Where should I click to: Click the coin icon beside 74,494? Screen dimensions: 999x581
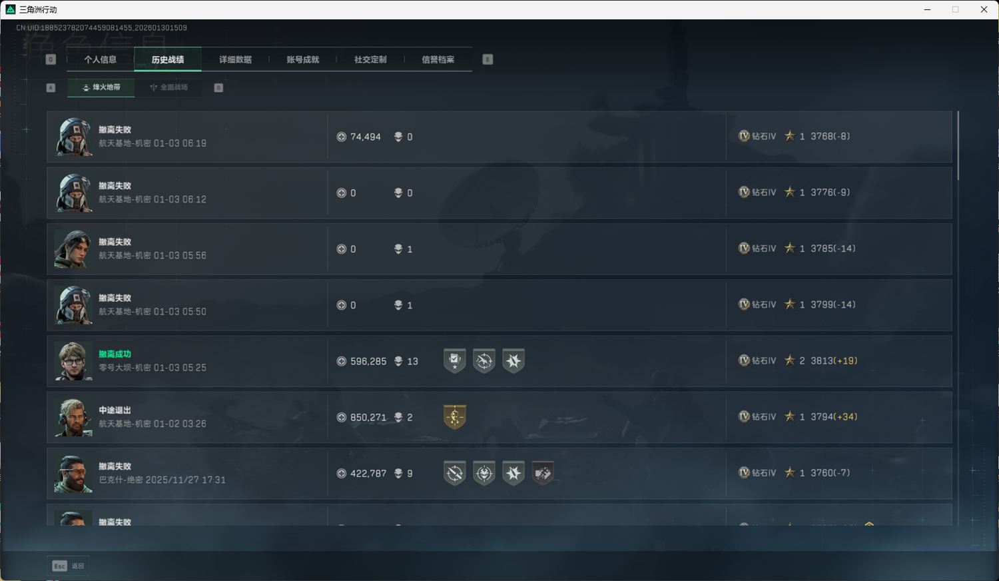(x=342, y=137)
